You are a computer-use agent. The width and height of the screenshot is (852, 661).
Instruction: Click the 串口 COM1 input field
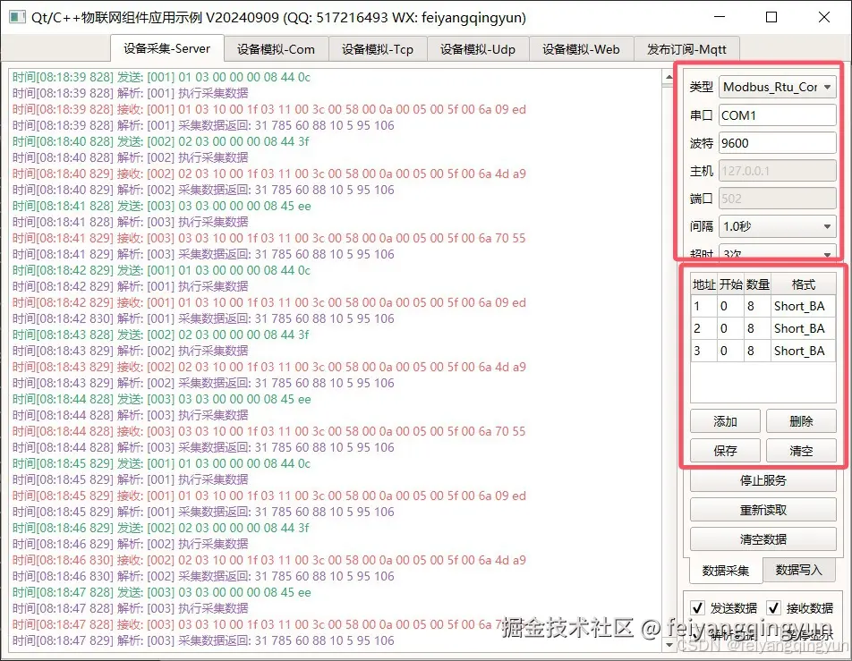click(x=777, y=114)
